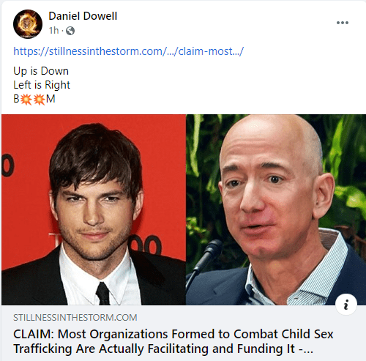
Task: Click the globe public-audience icon
Action: tap(70, 31)
